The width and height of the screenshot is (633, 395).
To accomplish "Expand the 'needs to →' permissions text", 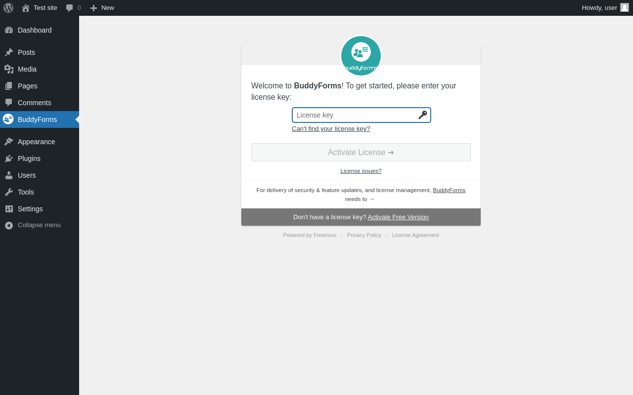I will [x=360, y=199].
